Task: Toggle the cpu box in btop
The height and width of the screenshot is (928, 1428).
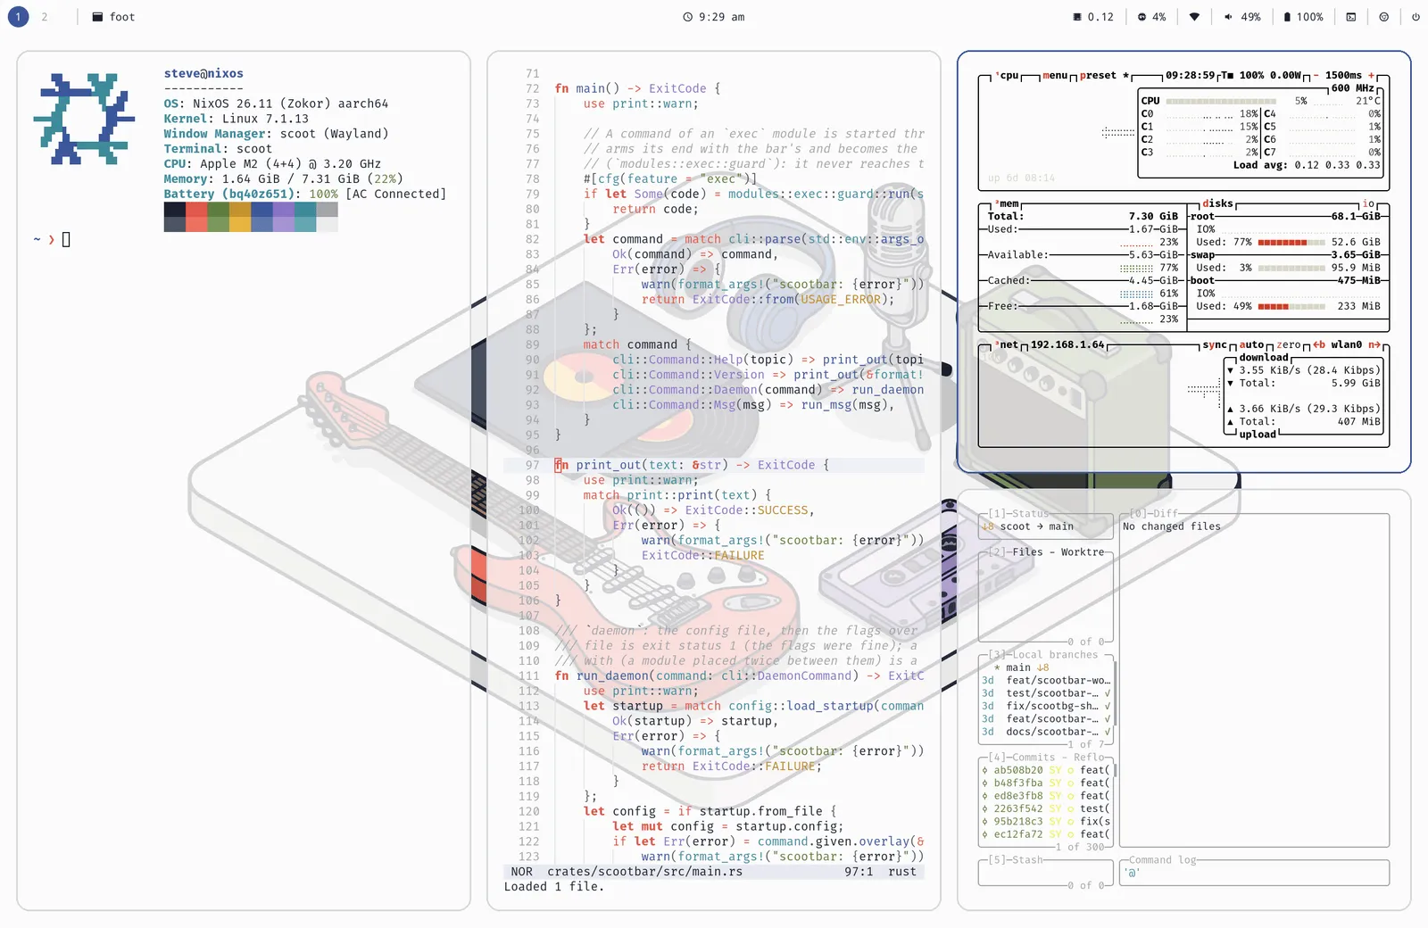Action: (1007, 76)
